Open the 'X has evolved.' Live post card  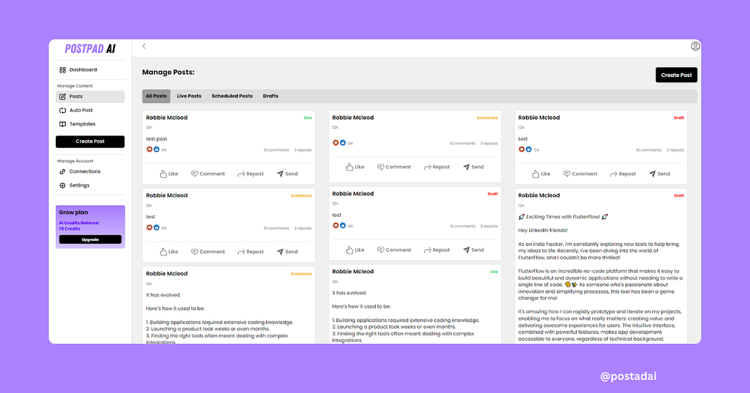(x=415, y=304)
